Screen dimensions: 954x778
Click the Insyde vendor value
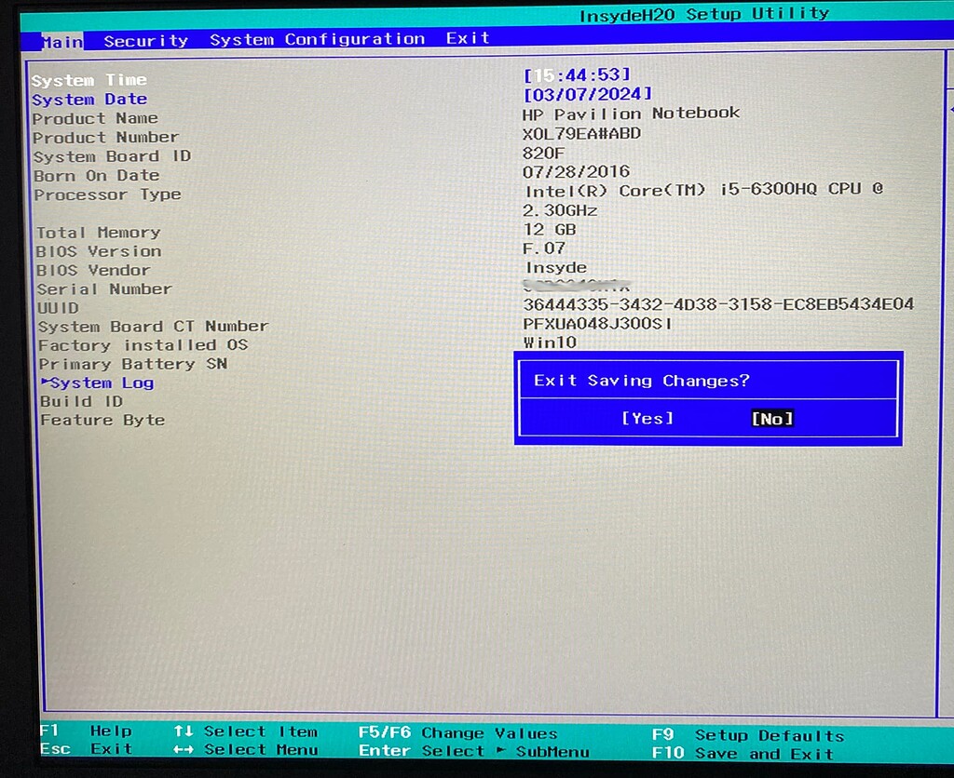point(556,267)
